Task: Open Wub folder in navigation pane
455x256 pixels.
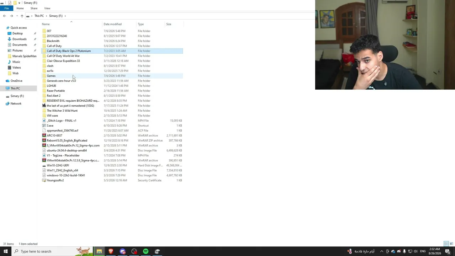Action: coord(15,73)
